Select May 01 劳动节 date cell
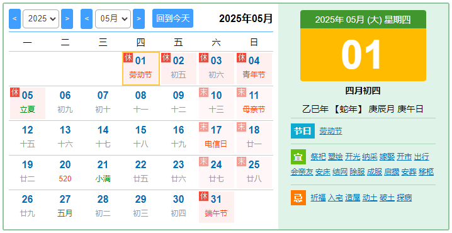The height and width of the screenshot is (233, 452). tap(140, 69)
